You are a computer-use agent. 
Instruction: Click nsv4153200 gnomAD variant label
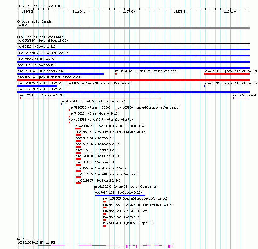pyautogui.click(x=126, y=186)
